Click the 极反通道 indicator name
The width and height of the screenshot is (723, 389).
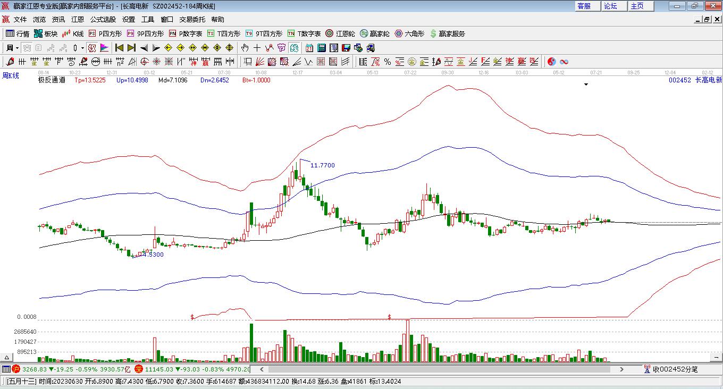pyautogui.click(x=52, y=80)
